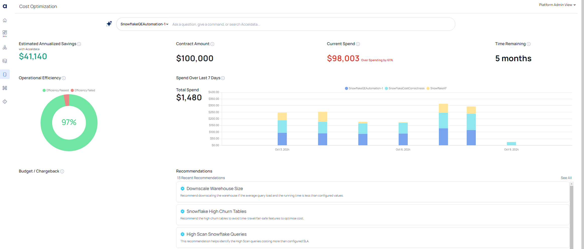Screen dimensions: 584x249
Task: Toggle Efficiency Failed legend entry
Action: point(83,90)
